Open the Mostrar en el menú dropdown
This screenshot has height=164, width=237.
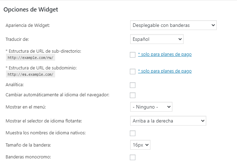coord(151,106)
